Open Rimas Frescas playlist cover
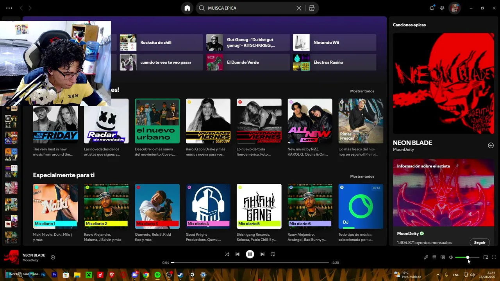500x281 pixels. tap(361, 121)
